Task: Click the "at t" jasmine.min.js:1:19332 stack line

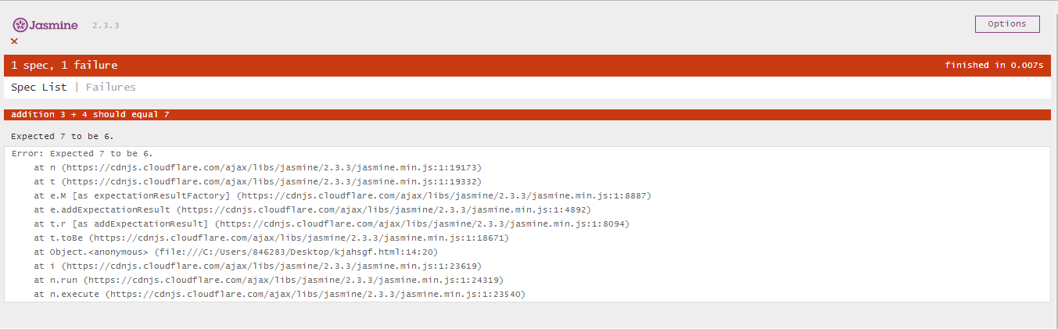Action: [x=257, y=181]
